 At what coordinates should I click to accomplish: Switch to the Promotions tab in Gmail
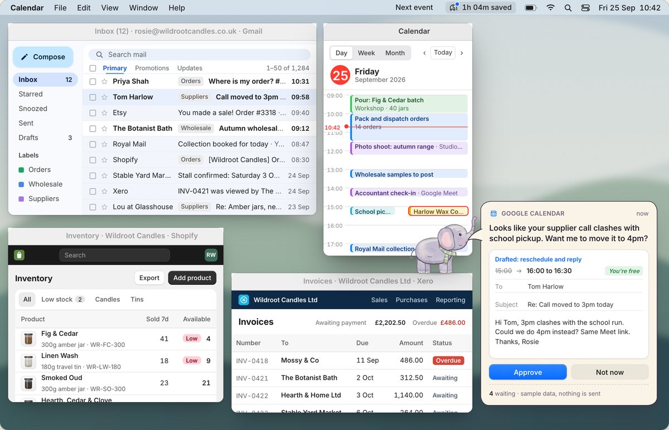[152, 68]
